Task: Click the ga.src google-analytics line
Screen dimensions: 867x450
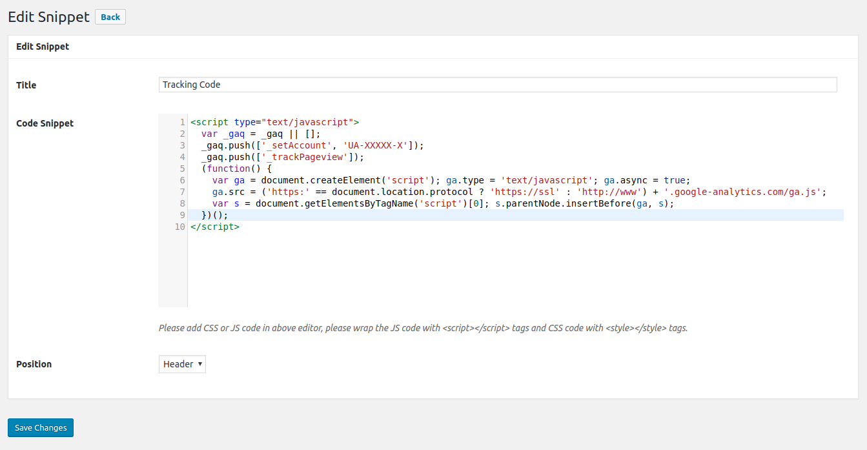Action: coord(519,192)
